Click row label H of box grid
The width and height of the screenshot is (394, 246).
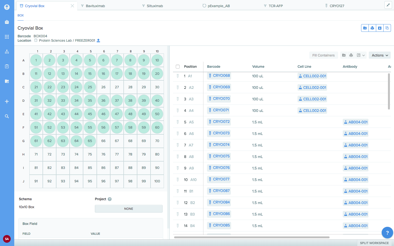(x=24, y=154)
